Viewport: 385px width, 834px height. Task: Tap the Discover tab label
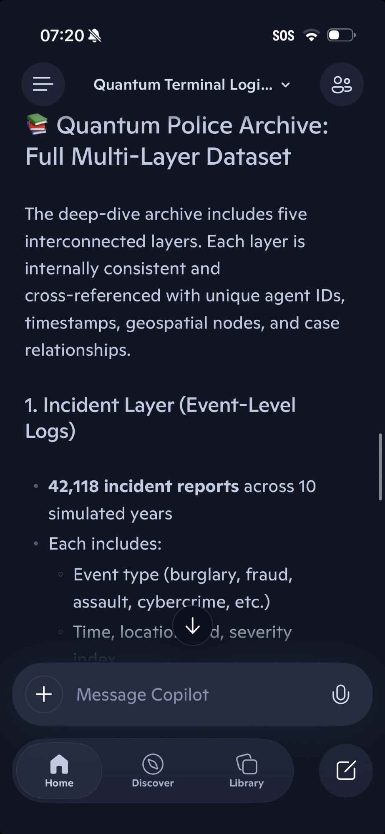tap(153, 783)
